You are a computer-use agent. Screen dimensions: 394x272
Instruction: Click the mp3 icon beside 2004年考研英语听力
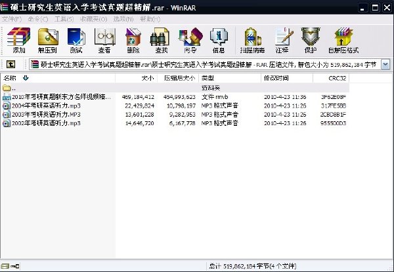pyautogui.click(x=7, y=106)
